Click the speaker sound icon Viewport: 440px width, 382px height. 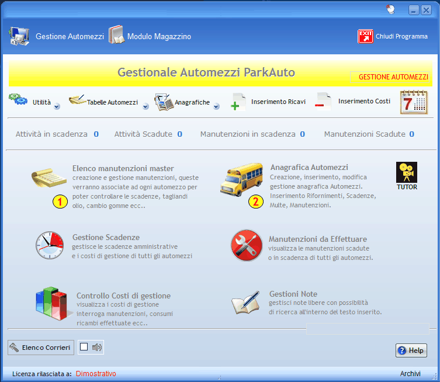click(x=97, y=347)
